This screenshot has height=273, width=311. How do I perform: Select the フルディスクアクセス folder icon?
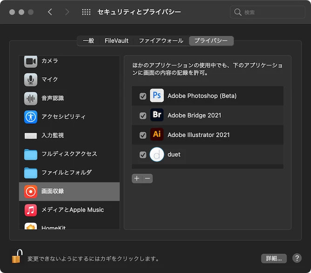[31, 154]
